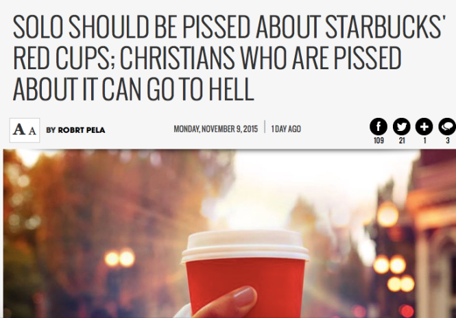Click the '1 day ago' timestamp

286,129
